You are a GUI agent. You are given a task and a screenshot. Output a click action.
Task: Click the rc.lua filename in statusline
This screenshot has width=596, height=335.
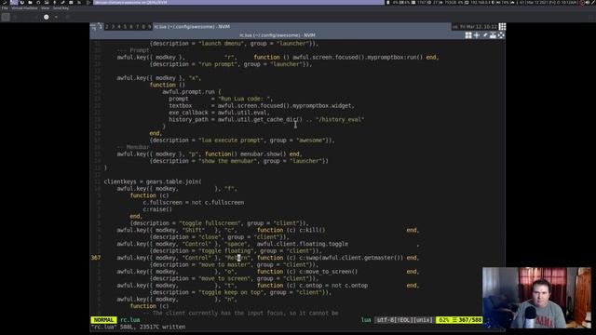[130, 320]
